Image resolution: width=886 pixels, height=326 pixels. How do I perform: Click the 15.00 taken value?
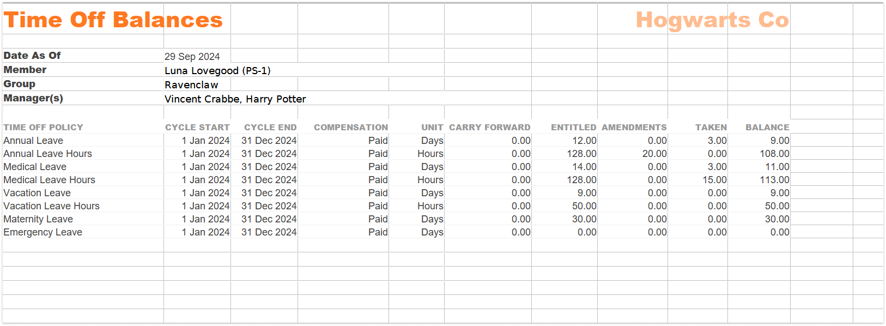coord(714,180)
